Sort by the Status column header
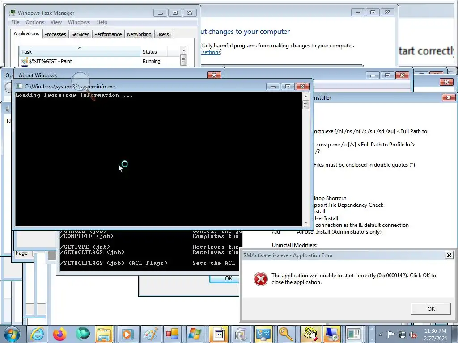Viewport: 458px width, 343px height. point(154,52)
